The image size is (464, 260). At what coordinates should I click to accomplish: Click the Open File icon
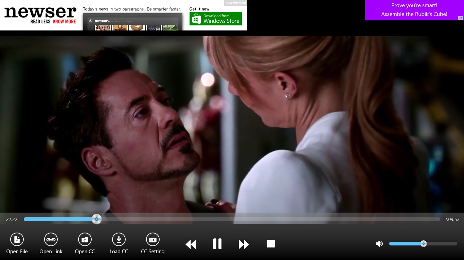point(17,240)
